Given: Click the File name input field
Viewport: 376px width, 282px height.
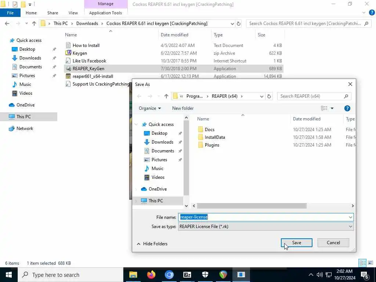Looking at the screenshot, I should coord(263,217).
